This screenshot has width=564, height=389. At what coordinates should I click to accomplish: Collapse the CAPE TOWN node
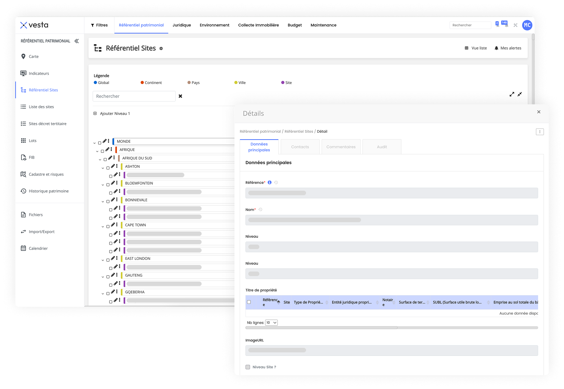[x=103, y=227]
